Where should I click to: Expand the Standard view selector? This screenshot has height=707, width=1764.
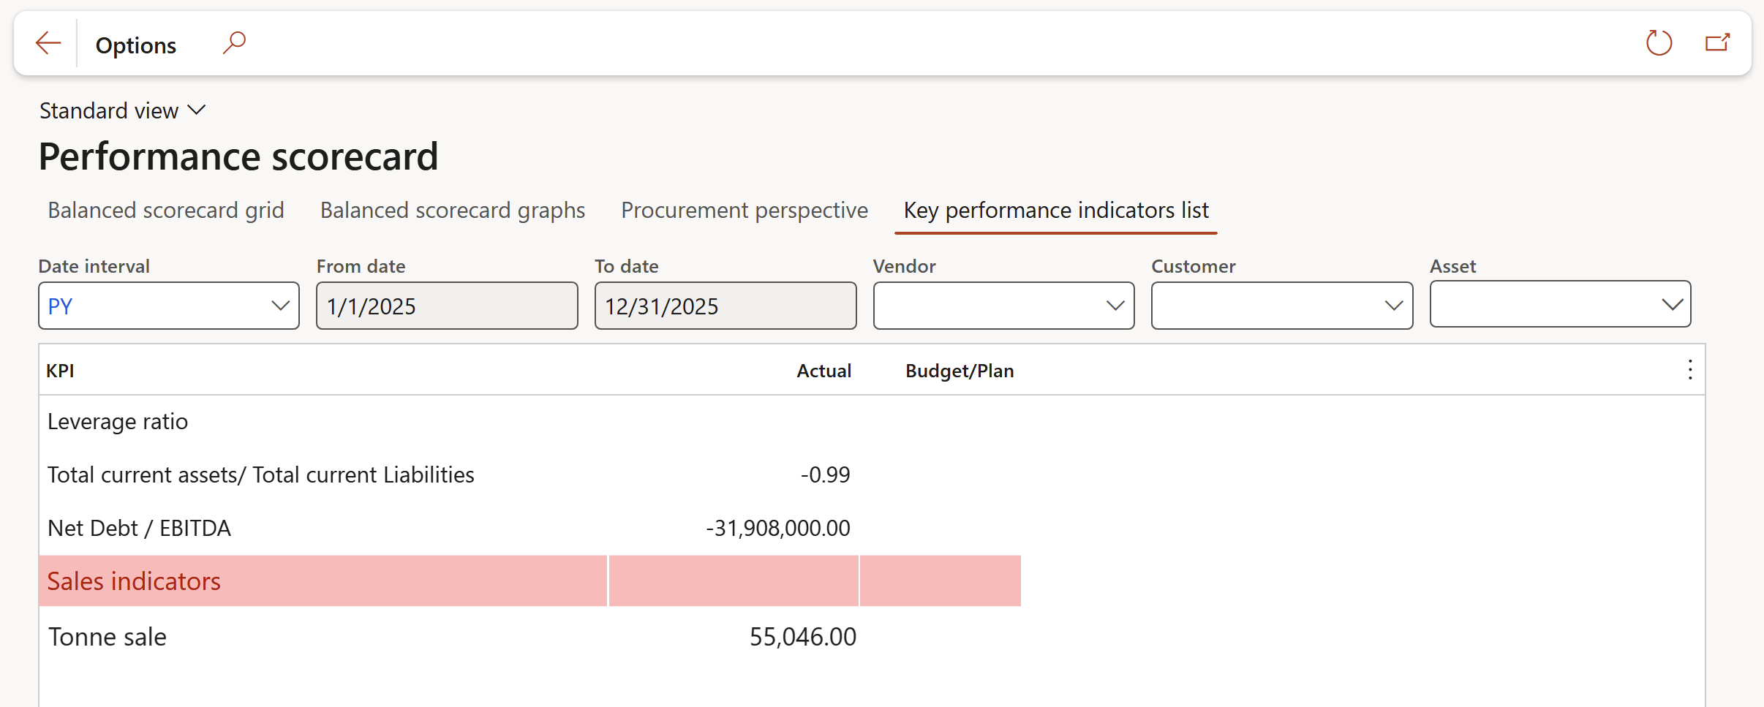tap(123, 110)
